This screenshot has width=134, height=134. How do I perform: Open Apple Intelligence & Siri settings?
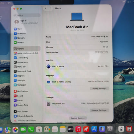[26, 53]
